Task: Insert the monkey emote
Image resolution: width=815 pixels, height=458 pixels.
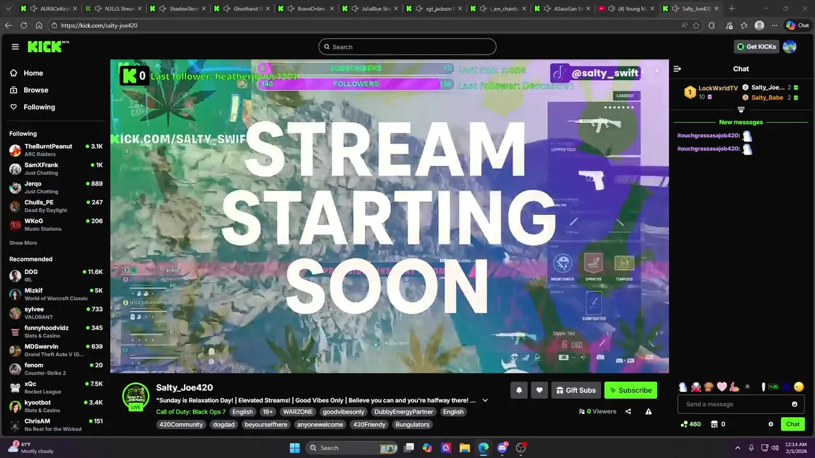Action: [x=709, y=387]
